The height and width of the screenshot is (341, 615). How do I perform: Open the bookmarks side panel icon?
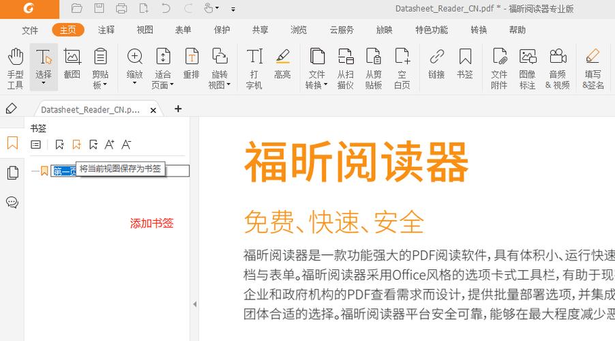click(x=12, y=143)
